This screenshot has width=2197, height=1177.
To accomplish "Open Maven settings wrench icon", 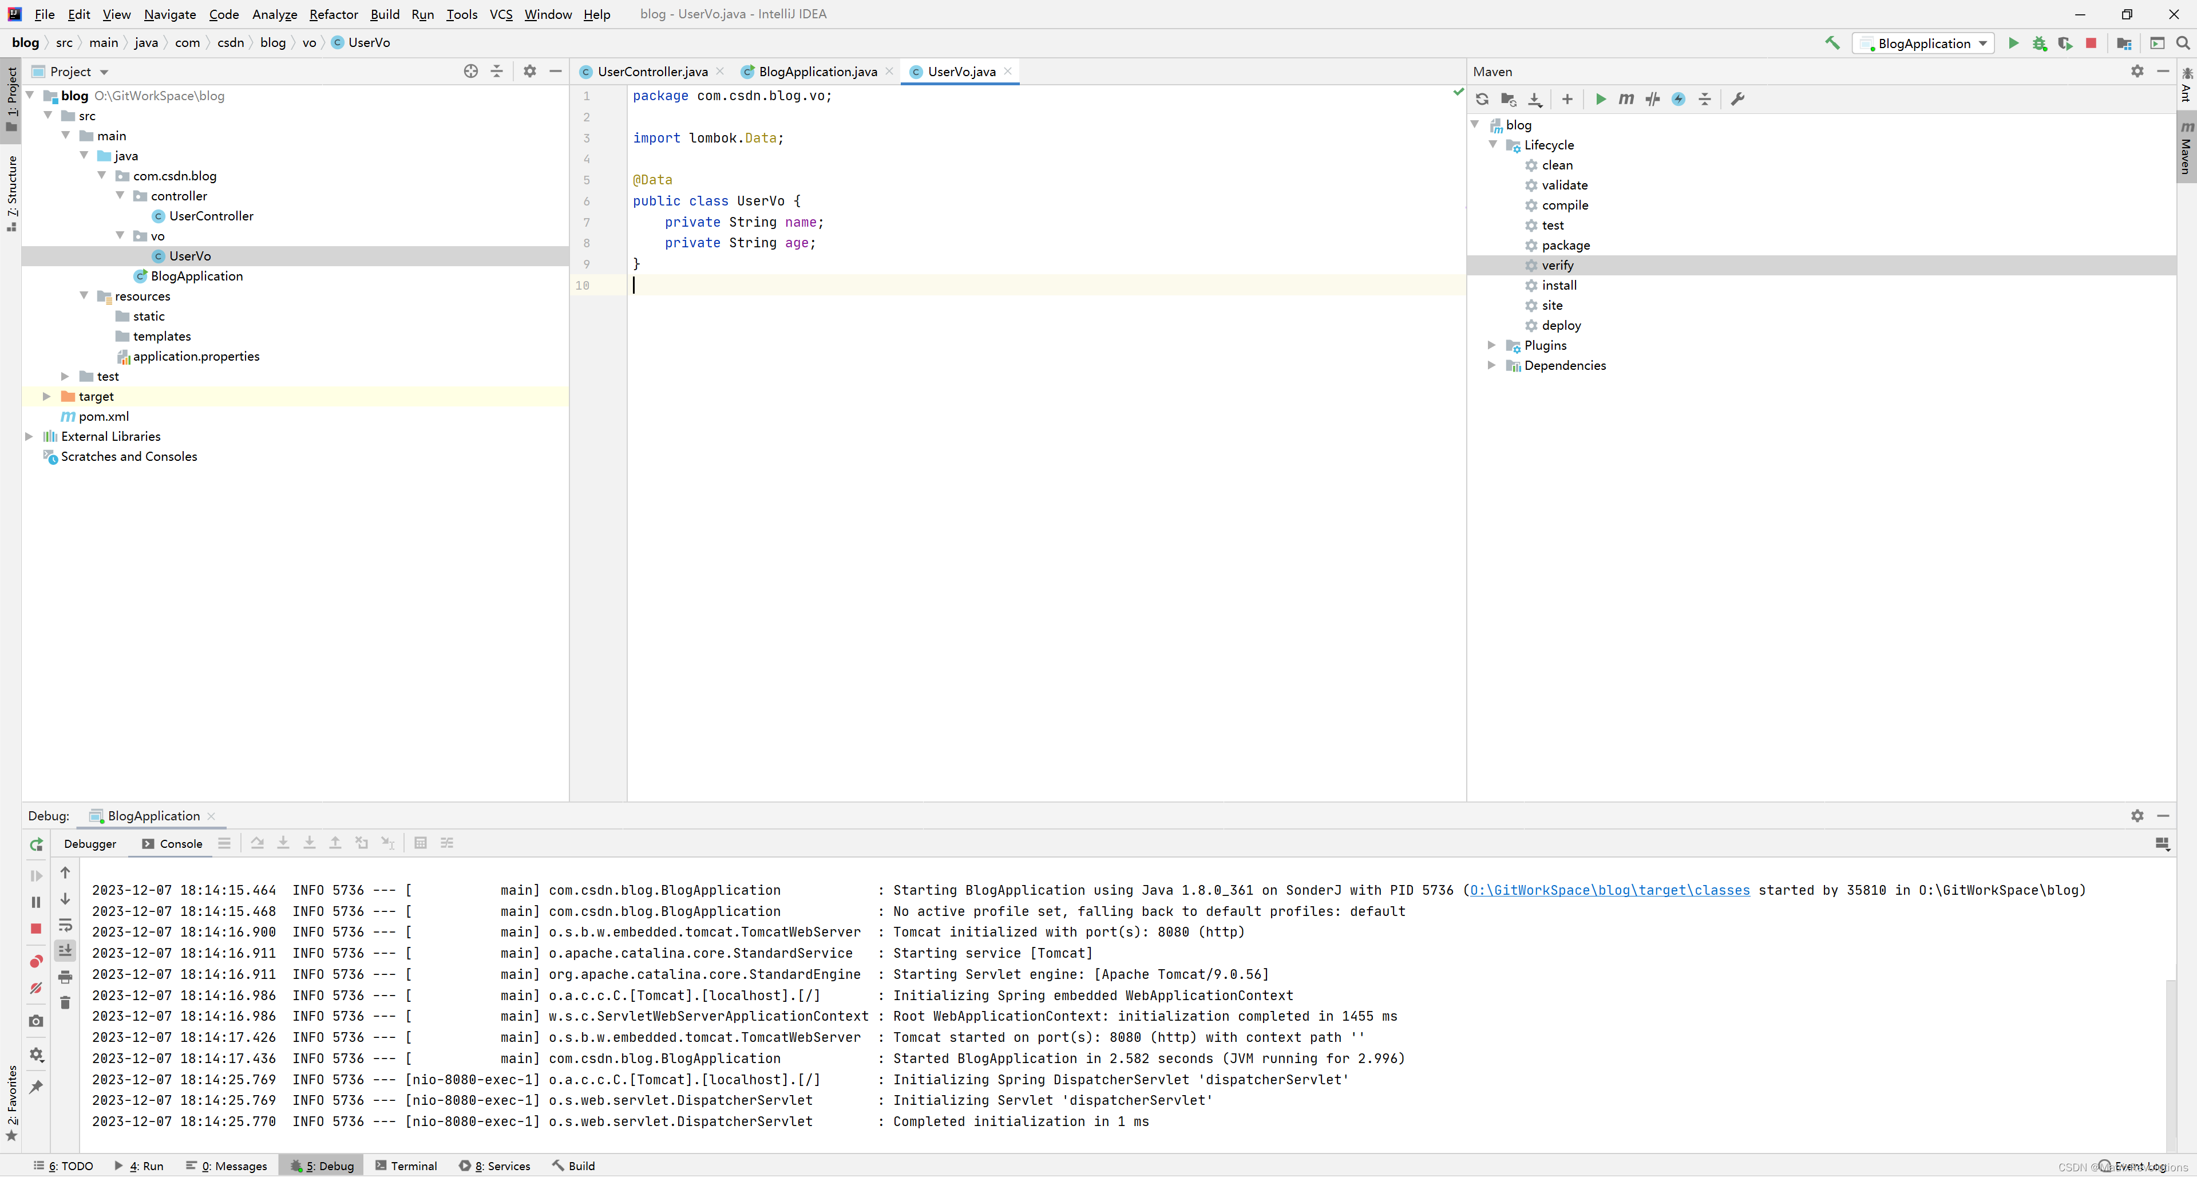I will [x=1737, y=99].
